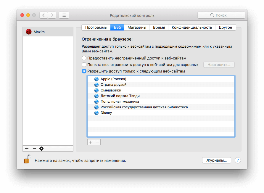Screen dimensions: 264x193
Task: Select unrestricted access to websites radio
Action: (84, 58)
